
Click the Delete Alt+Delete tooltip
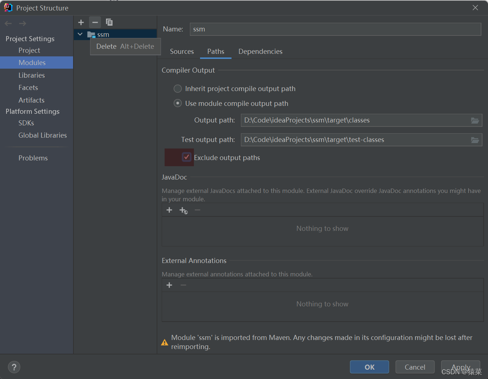tap(125, 46)
